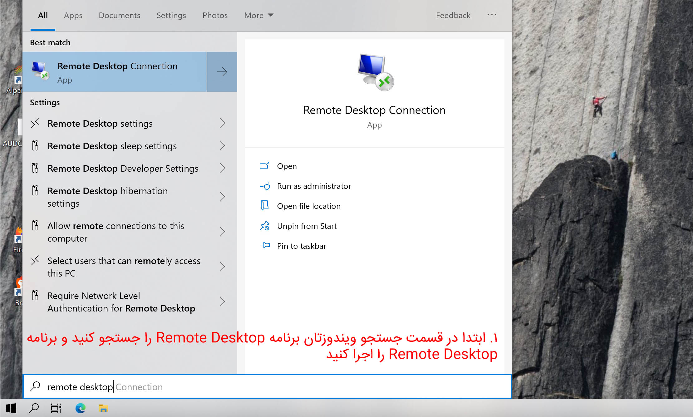Switch to the Apps search tab
693x417 pixels.
pos(73,15)
